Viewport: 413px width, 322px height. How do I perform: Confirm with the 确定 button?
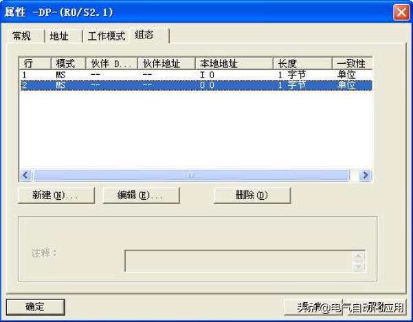tap(35, 307)
